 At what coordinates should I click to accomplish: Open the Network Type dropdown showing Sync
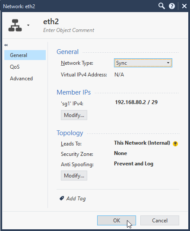point(143,63)
